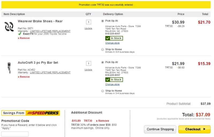214x137 pixels.
Task: Open brake shoes Limited Lifetime Replacement warranty
Action: click(50, 31)
